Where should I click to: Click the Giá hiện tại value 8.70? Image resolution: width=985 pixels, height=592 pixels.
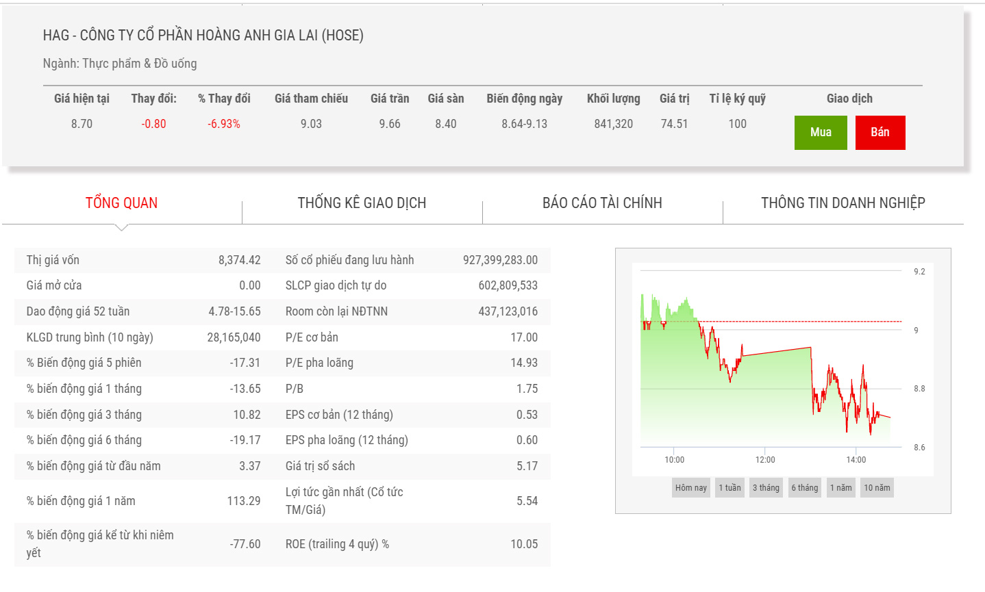point(82,124)
